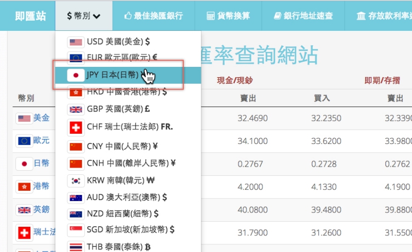This screenshot has width=412, height=252.
Task: Click euro sell rate 34.1000
Action: coord(252,141)
